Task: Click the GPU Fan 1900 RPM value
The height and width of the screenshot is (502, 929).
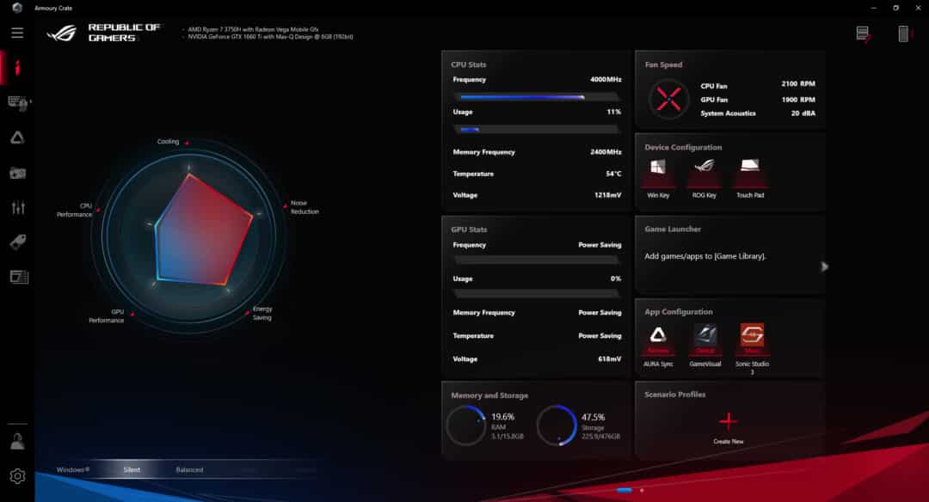Action: coord(798,100)
